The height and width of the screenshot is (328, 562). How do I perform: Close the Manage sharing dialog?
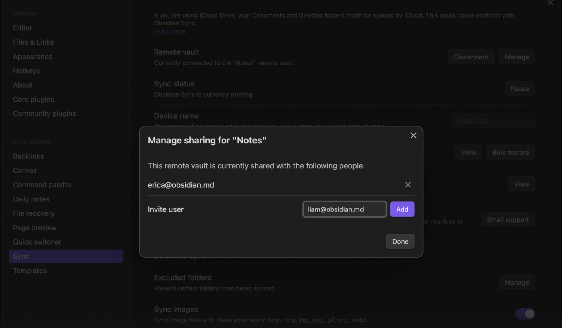click(x=413, y=135)
